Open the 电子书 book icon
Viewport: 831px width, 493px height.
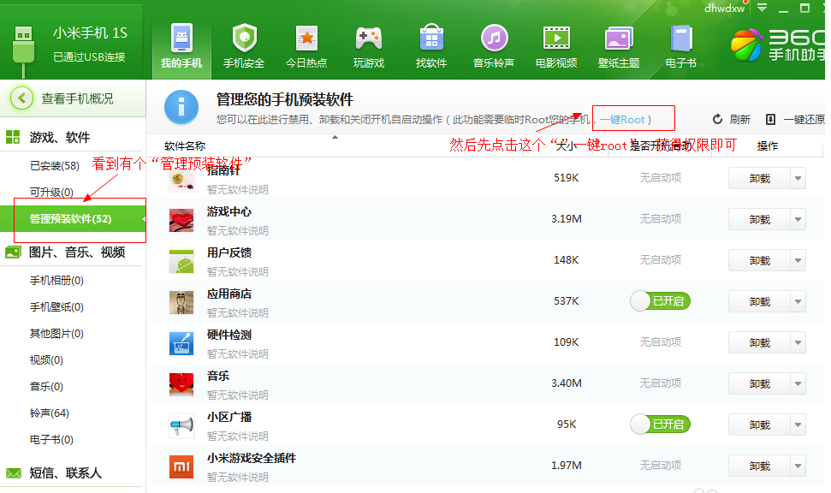pyautogui.click(x=681, y=39)
